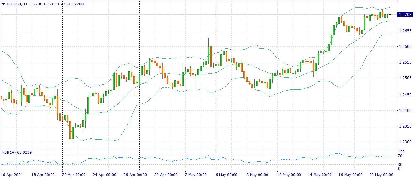Click the 16 Apr 2024 date label
The height and width of the screenshot is (179, 415).
click(x=12, y=175)
